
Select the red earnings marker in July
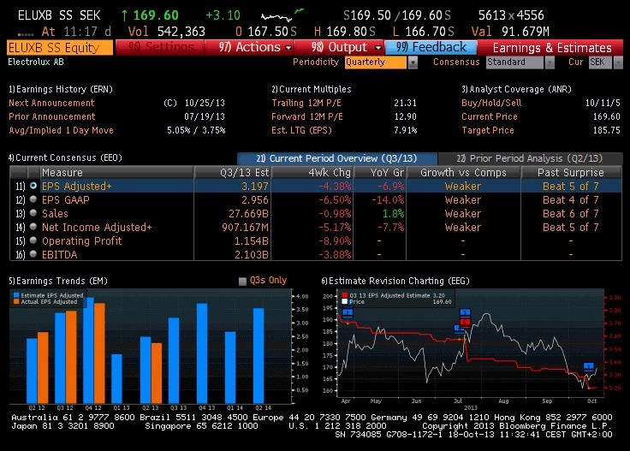pyautogui.click(x=465, y=322)
